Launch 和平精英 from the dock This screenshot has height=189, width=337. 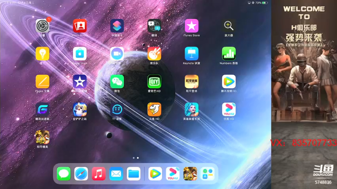(190, 173)
